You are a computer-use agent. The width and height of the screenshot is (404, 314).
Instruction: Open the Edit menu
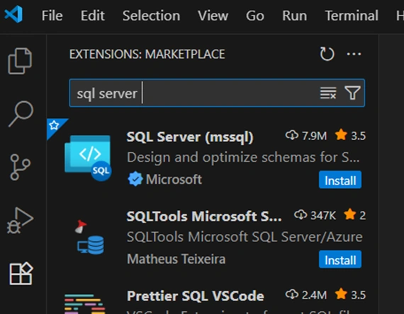[93, 16]
